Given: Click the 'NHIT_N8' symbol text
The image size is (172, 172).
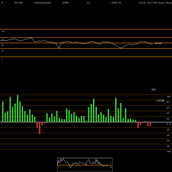Looking at the screenshot, I should point(116,3).
